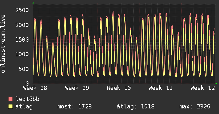
Task: Click the 500 y-axis tick label
Action: tap(23, 69)
